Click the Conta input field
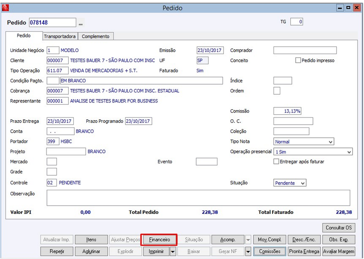 tap(61, 131)
